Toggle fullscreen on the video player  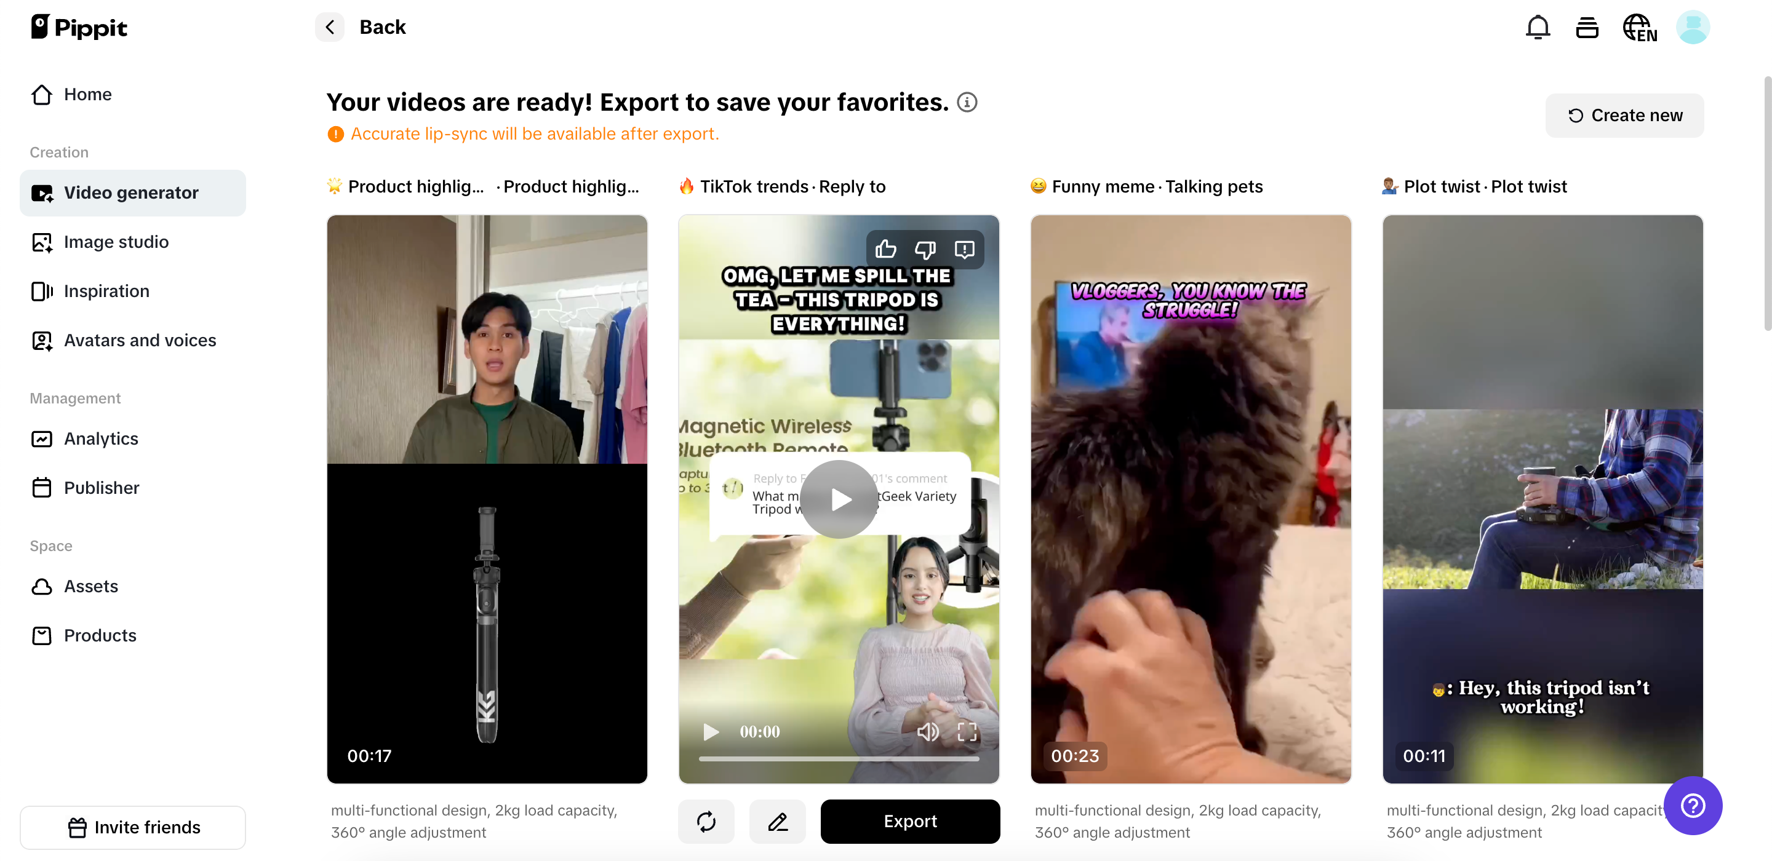[x=967, y=732]
